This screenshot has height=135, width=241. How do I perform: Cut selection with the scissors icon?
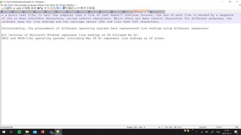pos(23,8)
